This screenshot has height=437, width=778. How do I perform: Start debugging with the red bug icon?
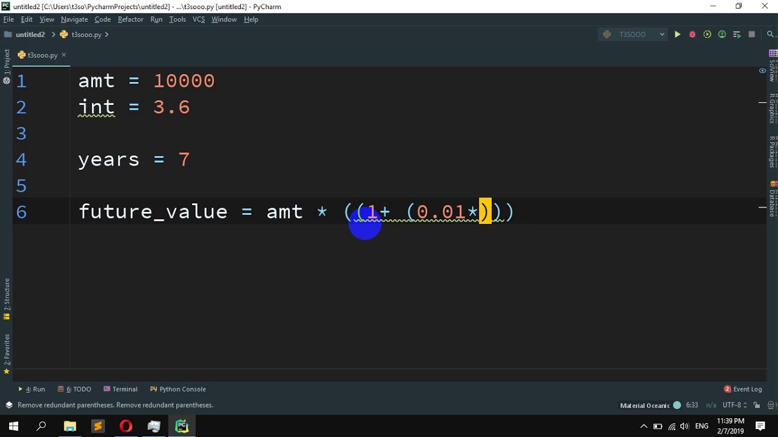692,35
